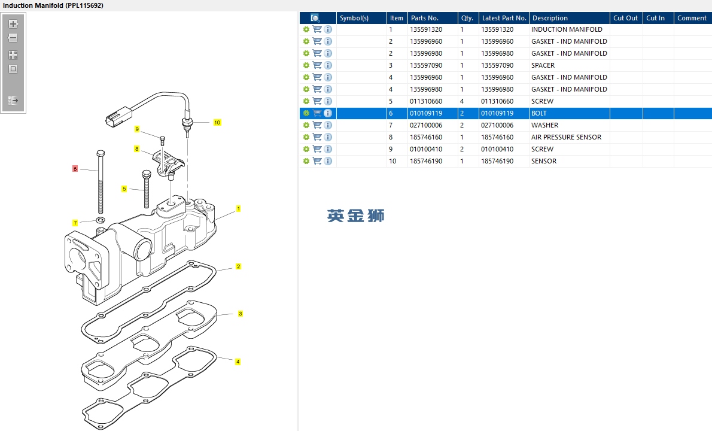Click gear icon for BOLT row
The width and height of the screenshot is (712, 431).
click(306, 113)
